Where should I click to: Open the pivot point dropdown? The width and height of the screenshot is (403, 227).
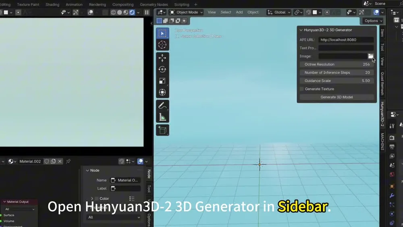[x=298, y=12]
